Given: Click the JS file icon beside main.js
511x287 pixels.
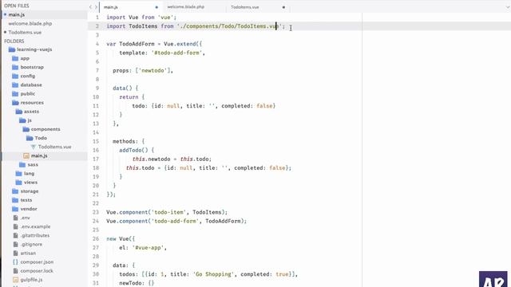Looking at the screenshot, I should 26,156.
